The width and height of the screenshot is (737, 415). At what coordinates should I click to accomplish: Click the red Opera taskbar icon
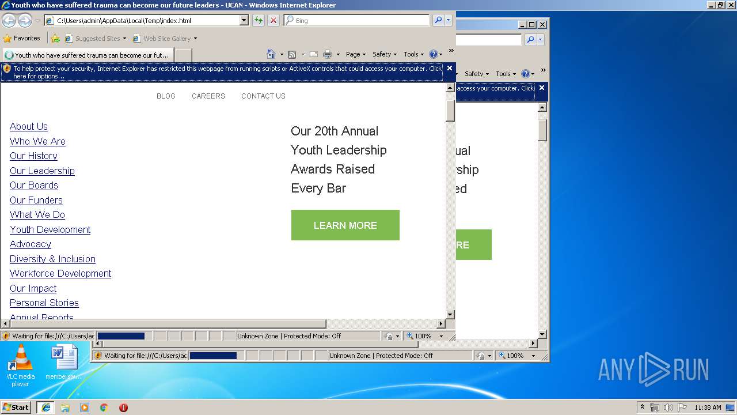click(x=123, y=408)
